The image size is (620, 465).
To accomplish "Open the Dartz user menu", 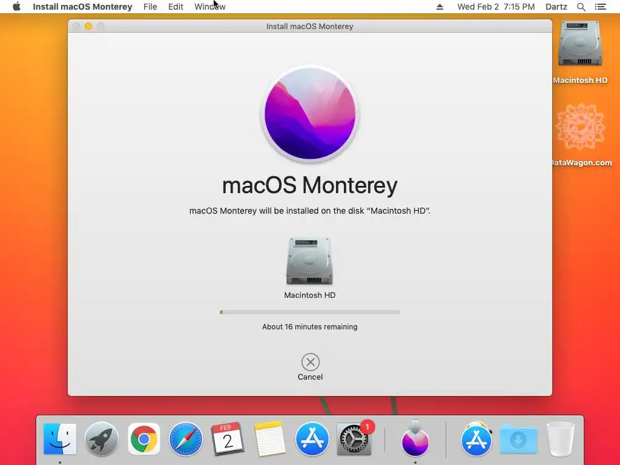I will [556, 7].
